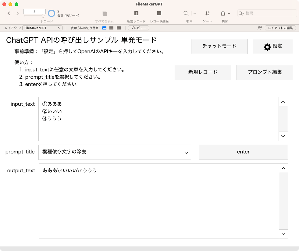Click the input_text scroll down arrow
The image size is (299, 251).
click(283, 136)
